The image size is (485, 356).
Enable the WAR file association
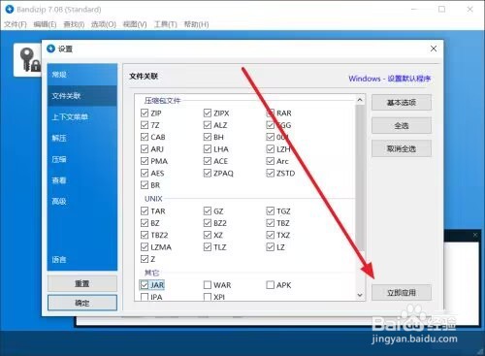point(208,285)
